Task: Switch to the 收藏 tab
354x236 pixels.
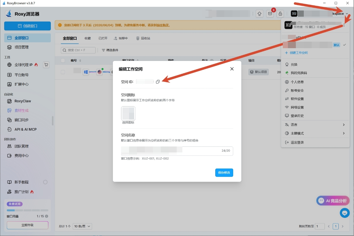Action: pos(88,38)
